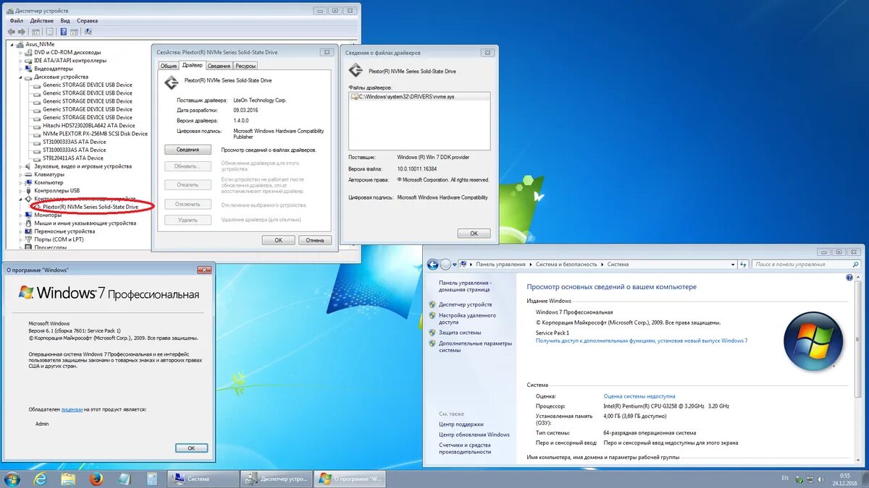Viewport: 869px width, 488px height.
Task: Open лицензии link in About Windows
Action: click(72, 409)
